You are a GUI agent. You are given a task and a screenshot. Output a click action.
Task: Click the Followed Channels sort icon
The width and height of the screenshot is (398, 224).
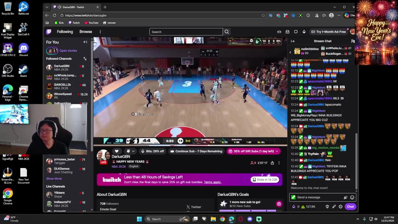85,58
